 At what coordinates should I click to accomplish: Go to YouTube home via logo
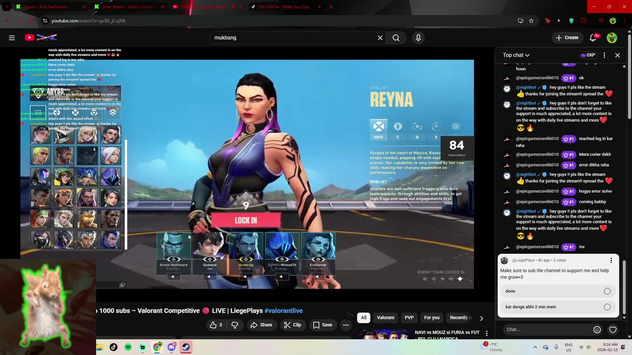click(x=40, y=37)
